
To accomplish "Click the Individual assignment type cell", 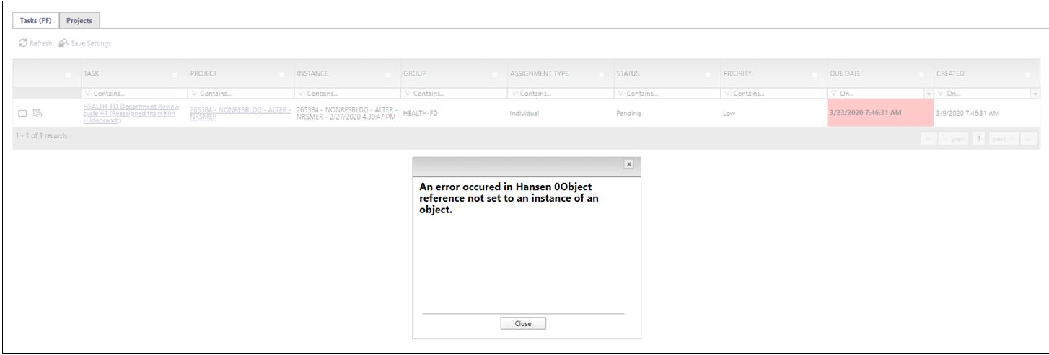I will point(561,113).
